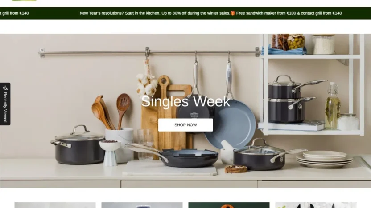Click the olive oil bottle on shelf
371x208 pixels.
point(333,106)
